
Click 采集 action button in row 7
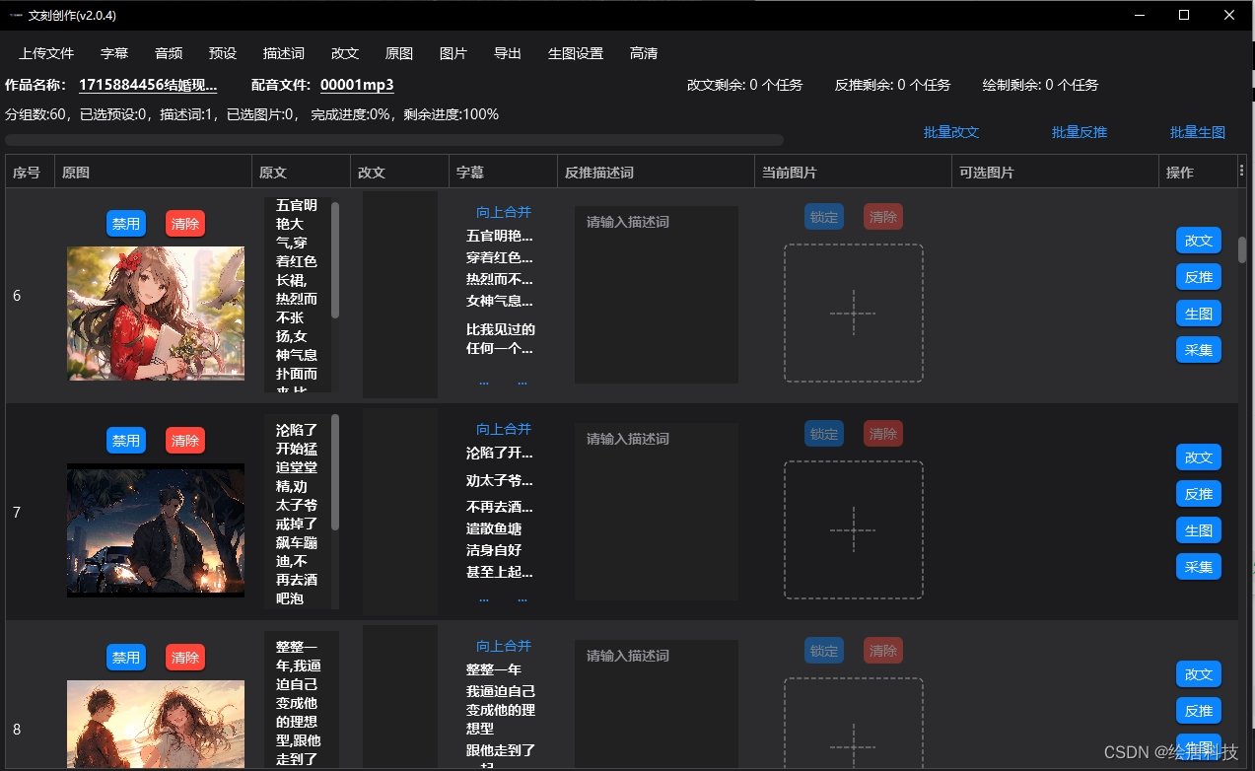(x=1199, y=567)
